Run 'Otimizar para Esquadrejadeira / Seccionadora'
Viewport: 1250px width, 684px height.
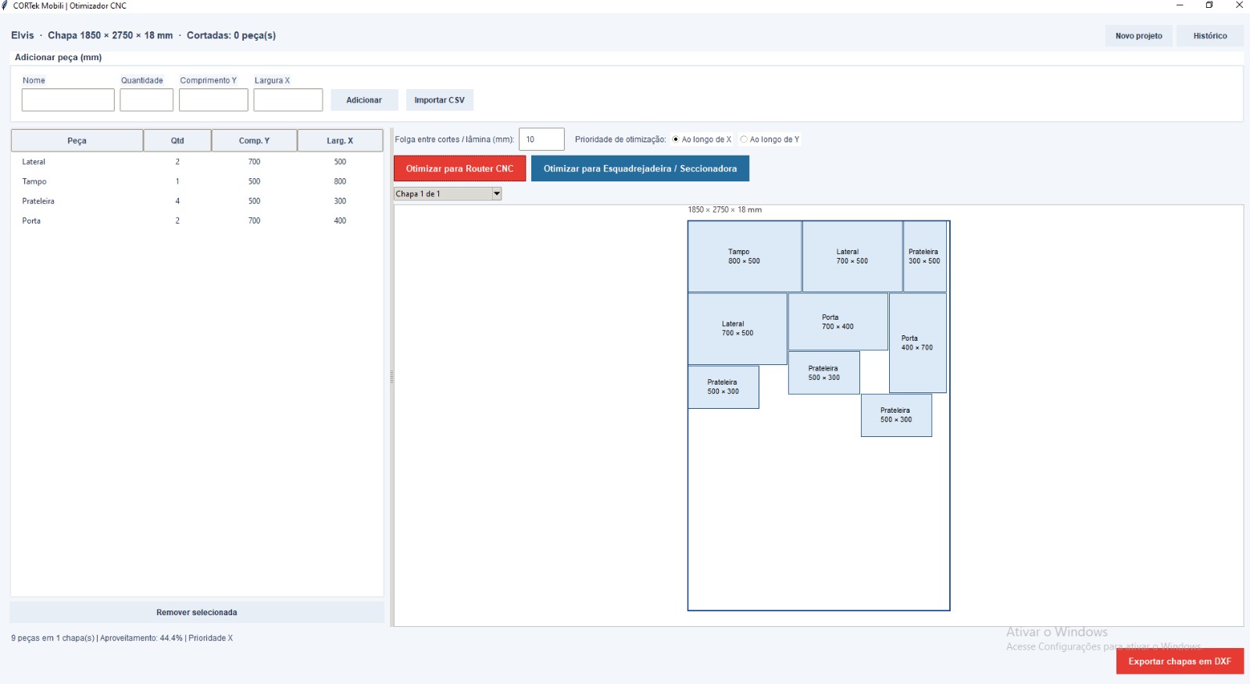640,169
